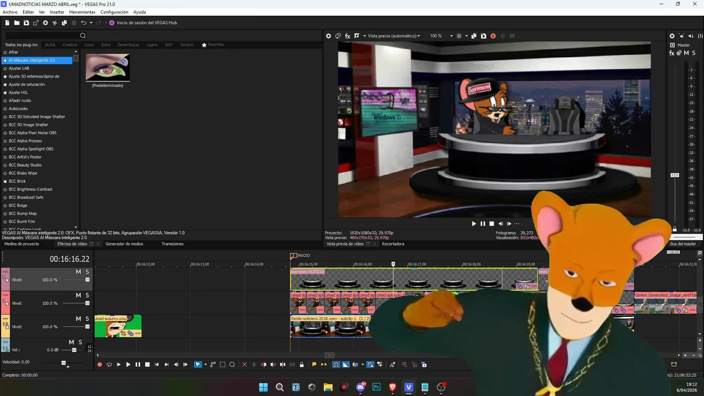
Task: Open the Vista previa (automático) quality dropdown
Action: click(394, 36)
